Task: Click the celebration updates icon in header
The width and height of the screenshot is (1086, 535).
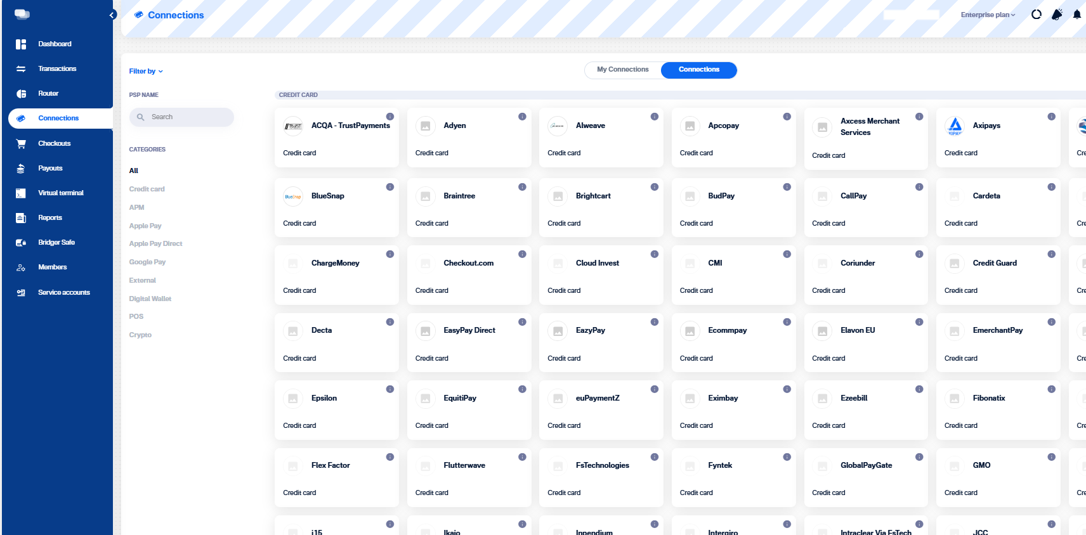Action: (1056, 15)
